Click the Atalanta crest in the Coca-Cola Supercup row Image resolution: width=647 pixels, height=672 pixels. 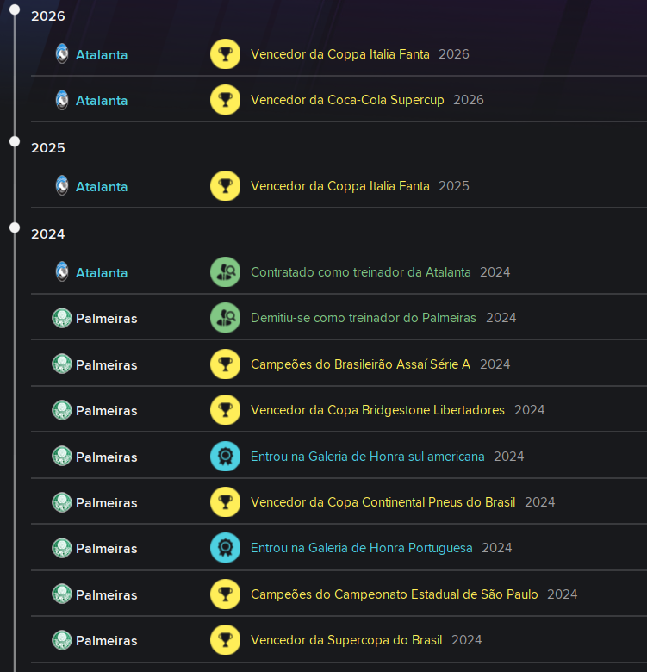(x=62, y=100)
